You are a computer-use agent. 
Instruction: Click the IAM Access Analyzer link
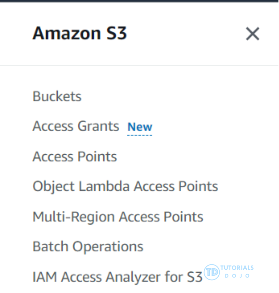pos(117,277)
